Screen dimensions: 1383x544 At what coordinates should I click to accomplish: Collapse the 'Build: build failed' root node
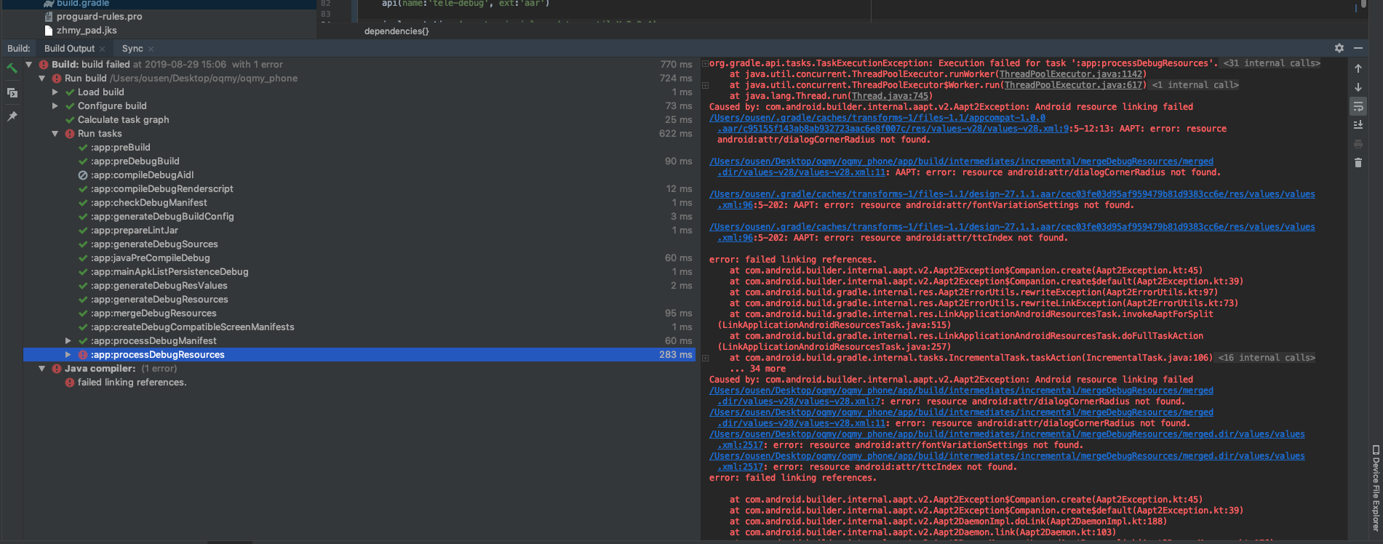tap(29, 65)
